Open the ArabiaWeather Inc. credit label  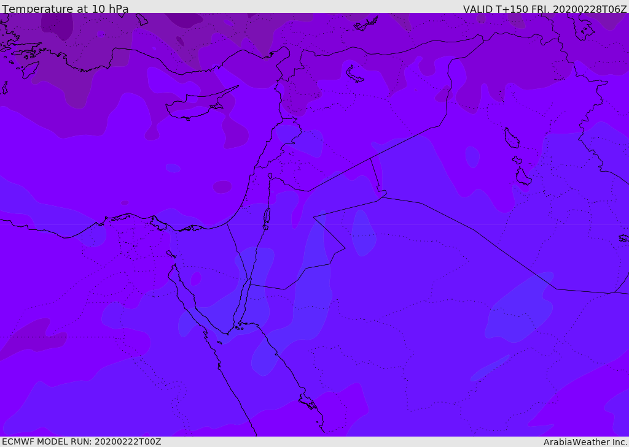(585, 442)
